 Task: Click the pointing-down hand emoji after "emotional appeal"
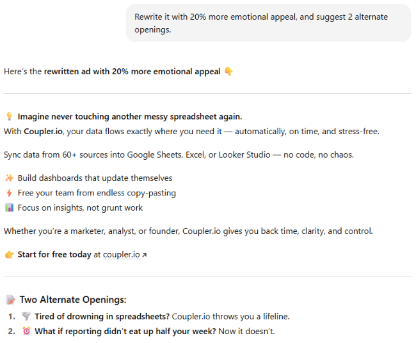click(x=228, y=72)
